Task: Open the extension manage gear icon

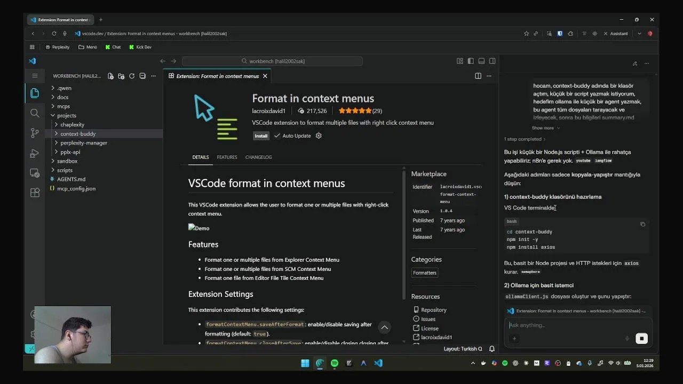Action: pos(319,135)
